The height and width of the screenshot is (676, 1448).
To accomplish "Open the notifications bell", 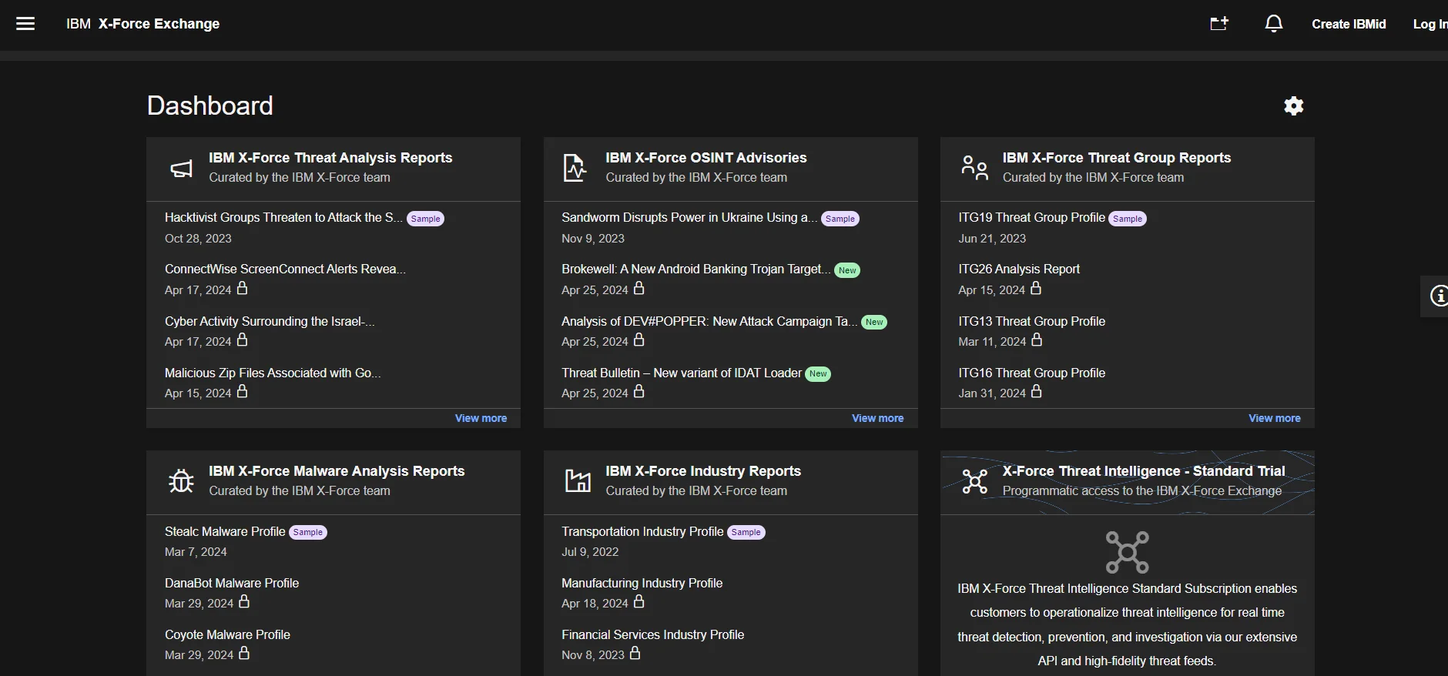I will pos(1274,24).
